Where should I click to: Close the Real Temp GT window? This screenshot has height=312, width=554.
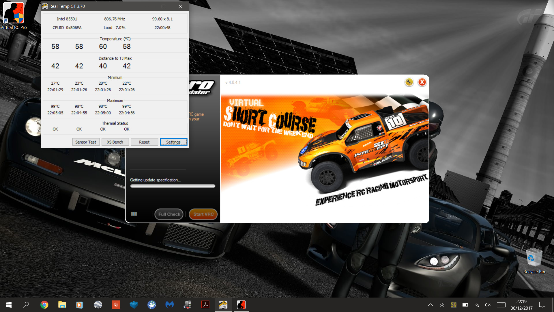(x=180, y=6)
